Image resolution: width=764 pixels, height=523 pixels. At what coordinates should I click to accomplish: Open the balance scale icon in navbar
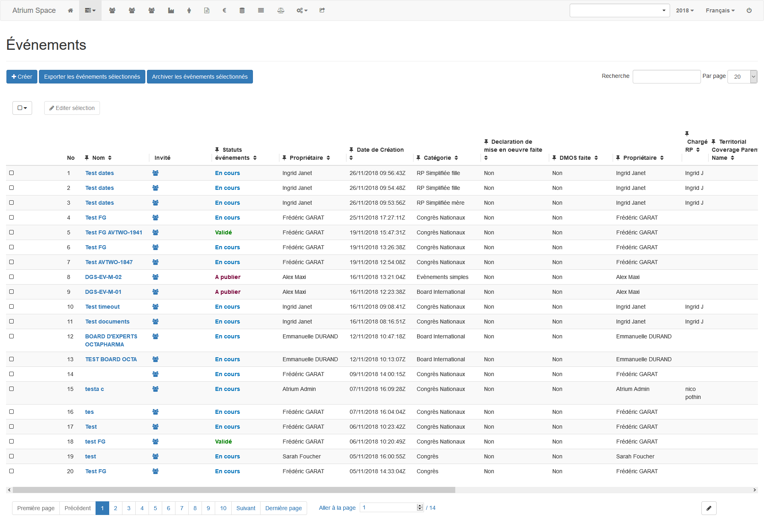tap(281, 10)
